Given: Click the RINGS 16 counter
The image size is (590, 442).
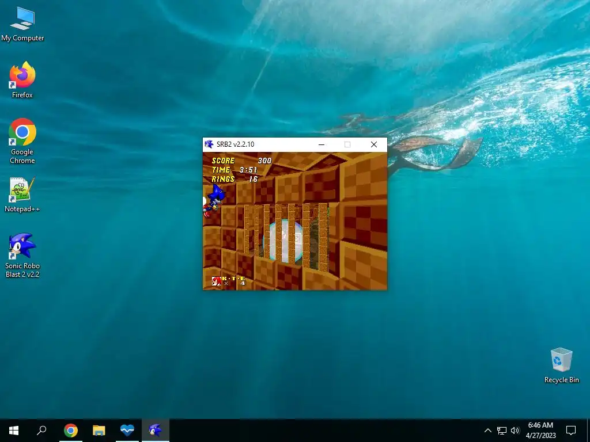Looking at the screenshot, I should [235, 180].
